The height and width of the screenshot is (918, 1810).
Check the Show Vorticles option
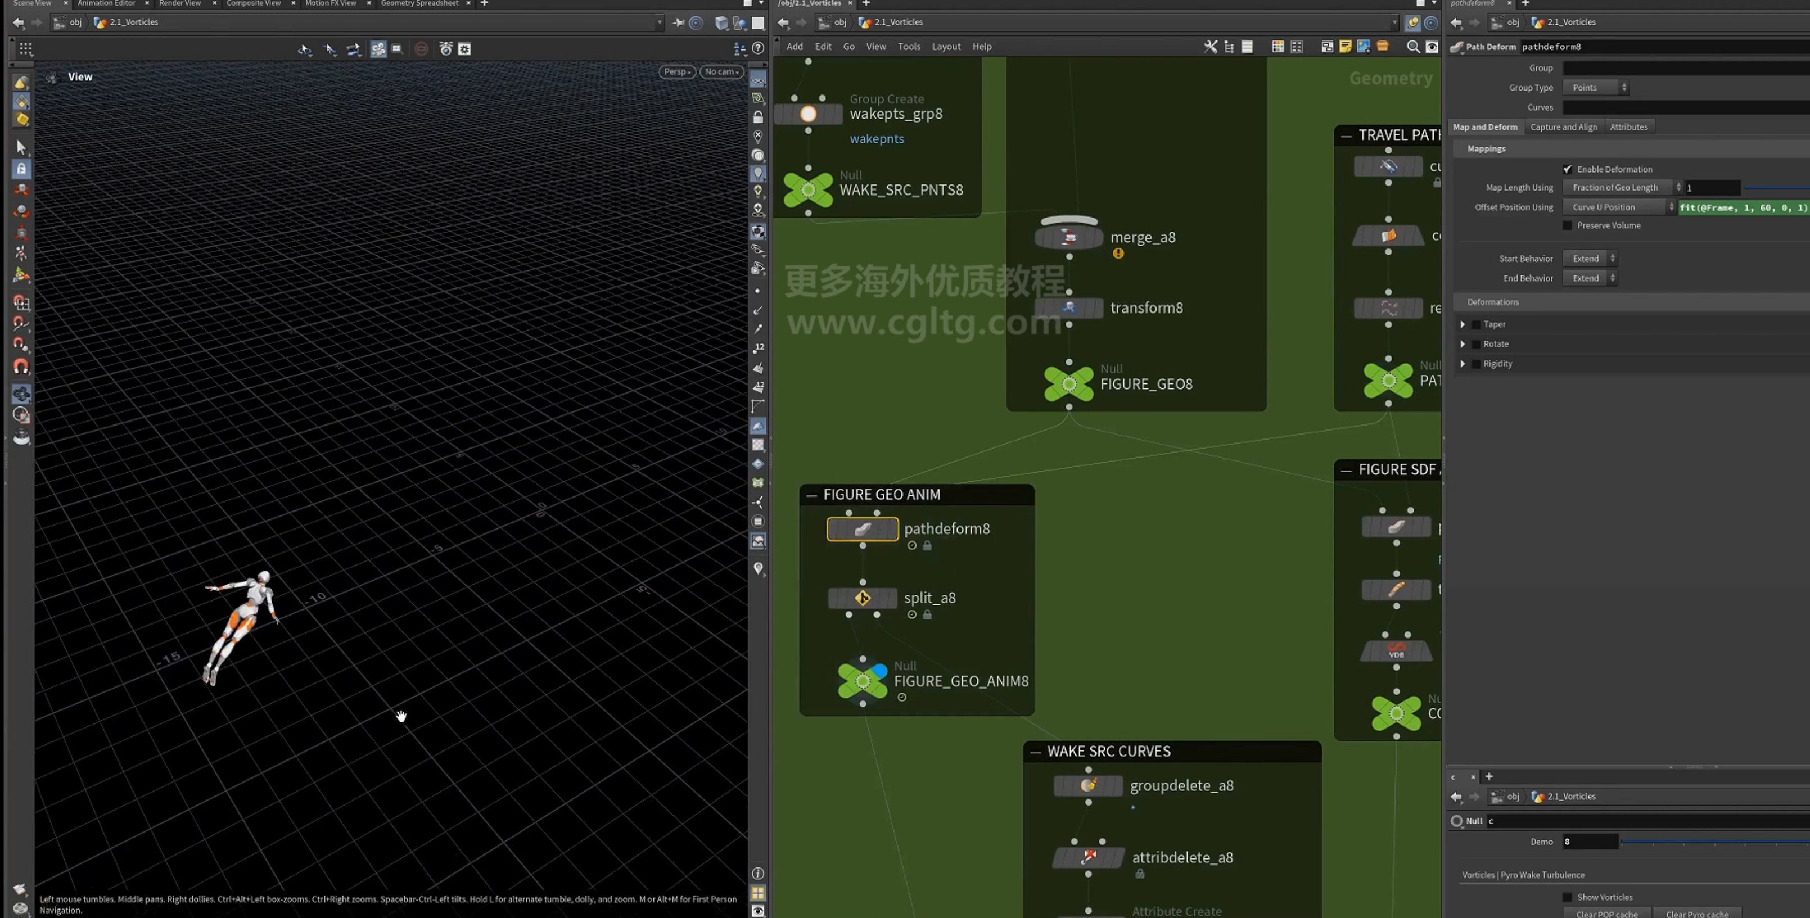pos(1567,897)
